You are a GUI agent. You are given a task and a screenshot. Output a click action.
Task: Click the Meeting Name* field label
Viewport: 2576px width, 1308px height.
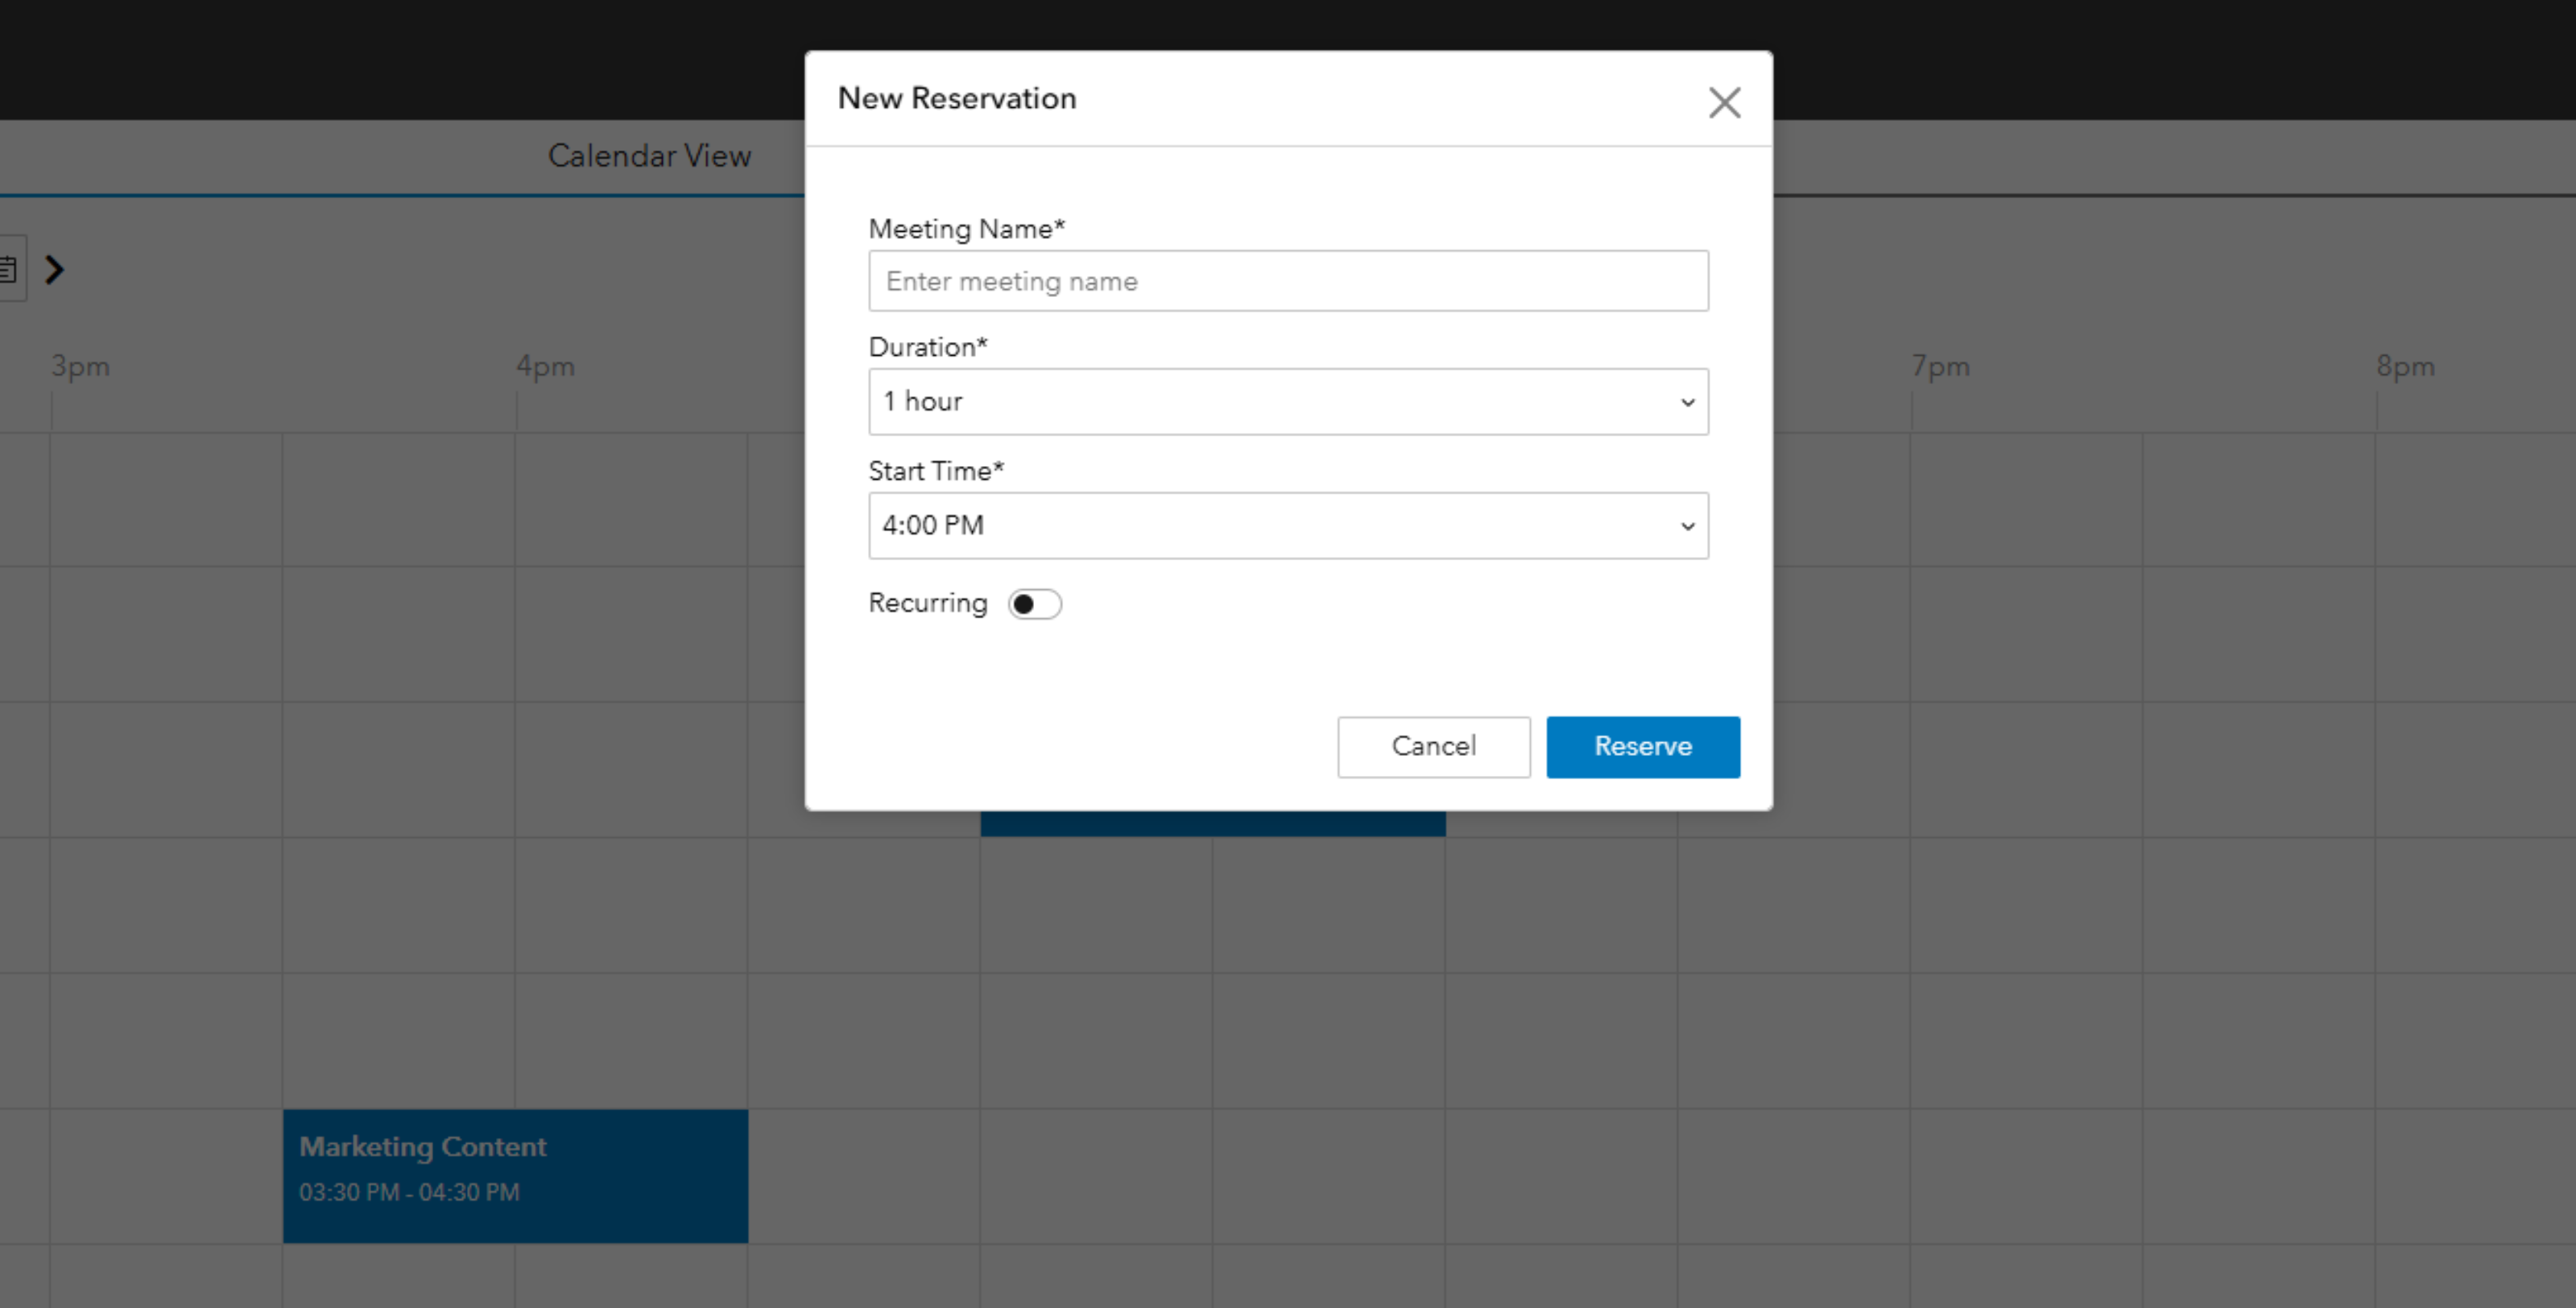click(966, 229)
